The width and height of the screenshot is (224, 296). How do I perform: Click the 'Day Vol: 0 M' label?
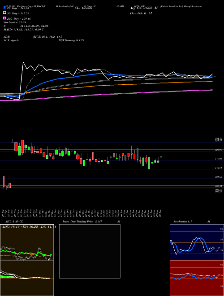141,13
